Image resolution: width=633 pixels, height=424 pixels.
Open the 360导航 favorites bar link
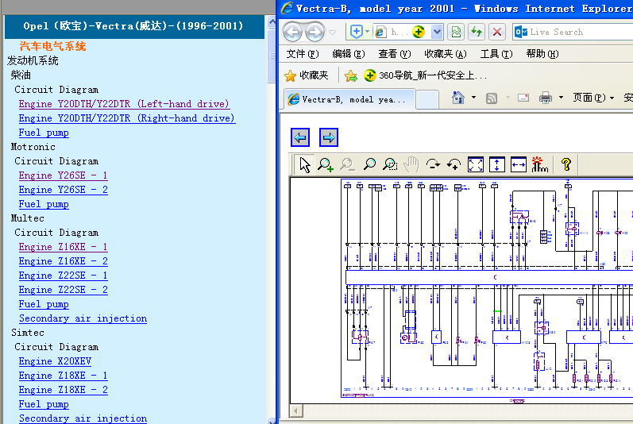[425, 75]
